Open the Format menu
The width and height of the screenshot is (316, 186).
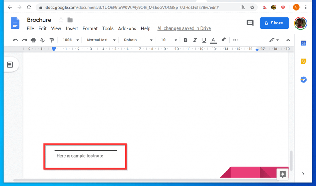[x=90, y=28]
